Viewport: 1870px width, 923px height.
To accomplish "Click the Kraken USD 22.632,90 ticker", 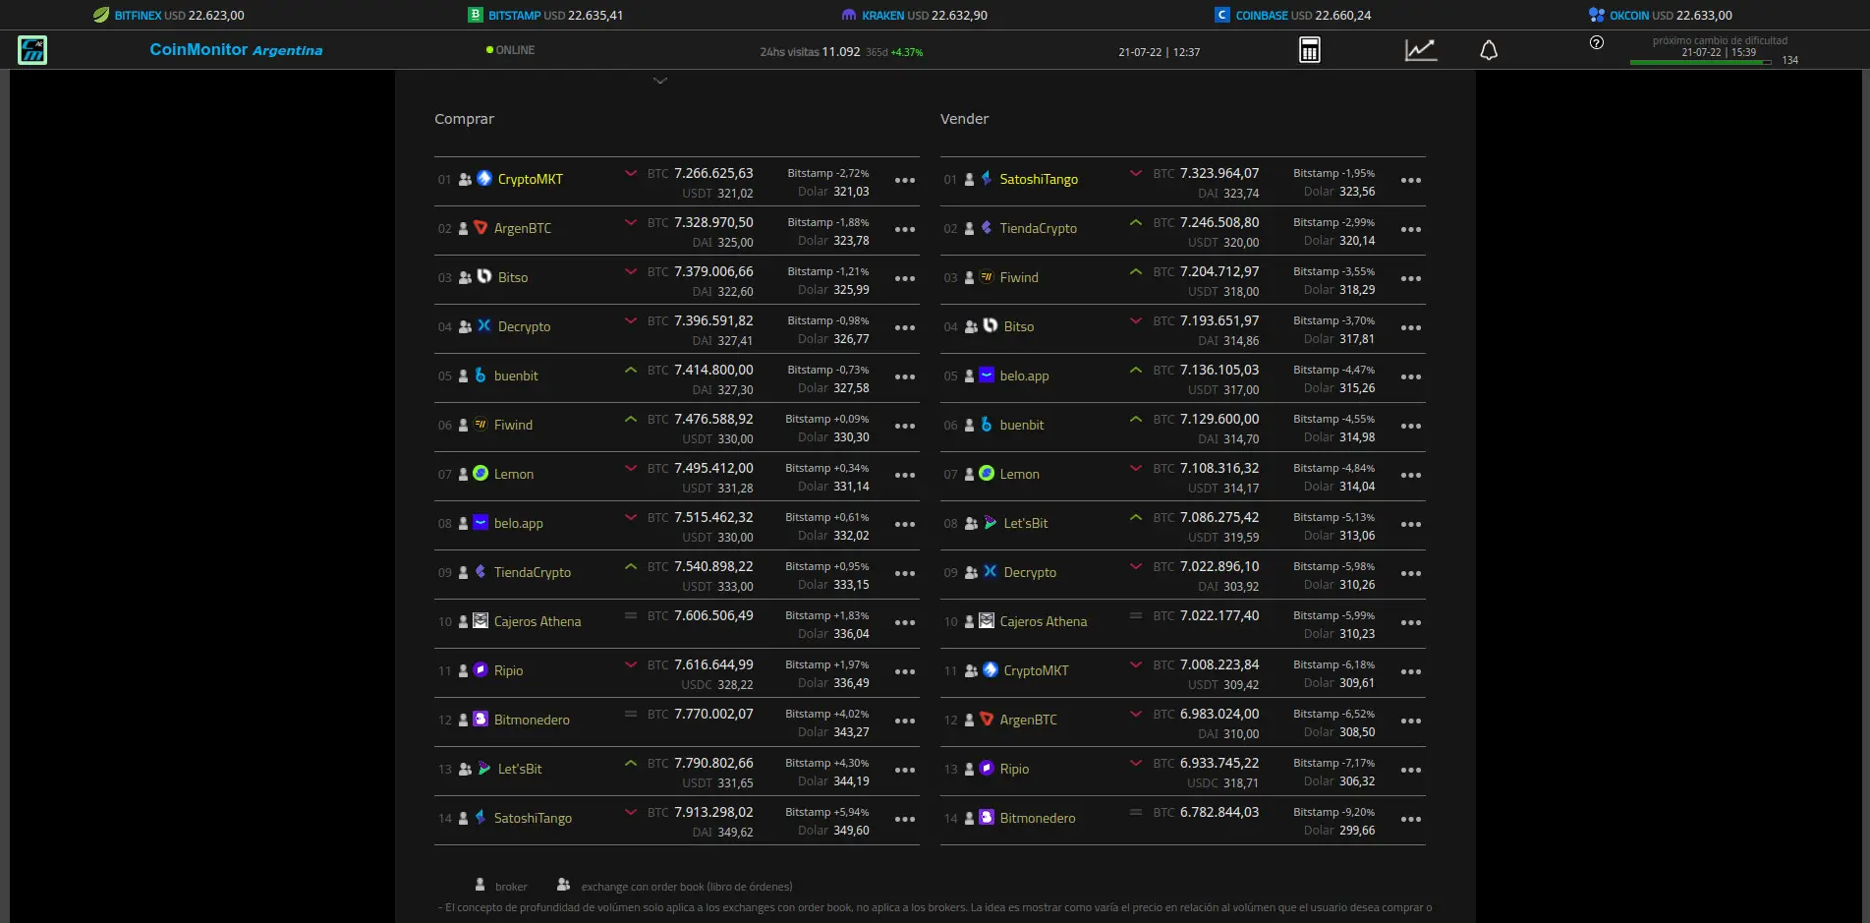I will (915, 15).
